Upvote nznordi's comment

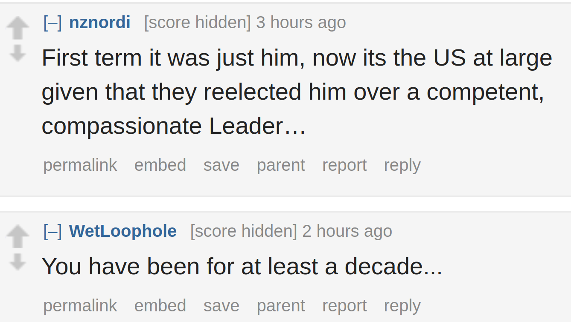coord(17,28)
